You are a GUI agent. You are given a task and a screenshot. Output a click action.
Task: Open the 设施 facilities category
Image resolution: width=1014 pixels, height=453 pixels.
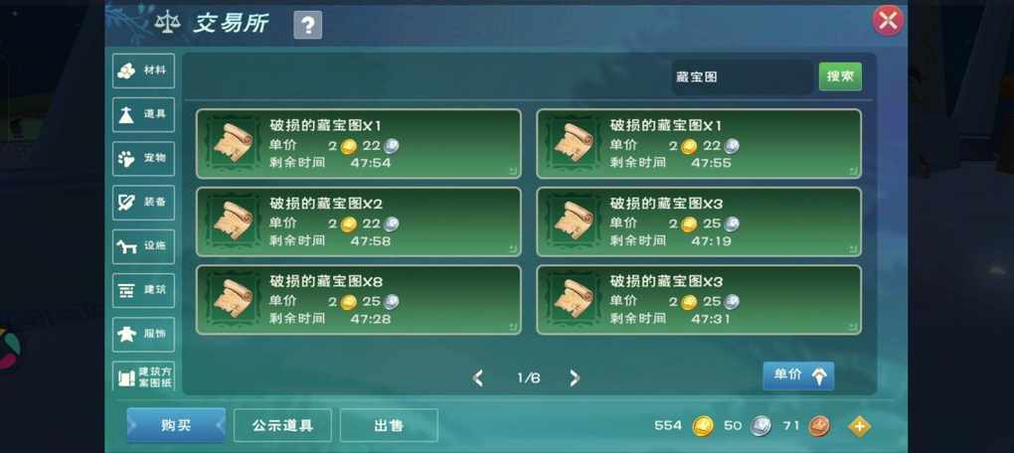coord(143,246)
